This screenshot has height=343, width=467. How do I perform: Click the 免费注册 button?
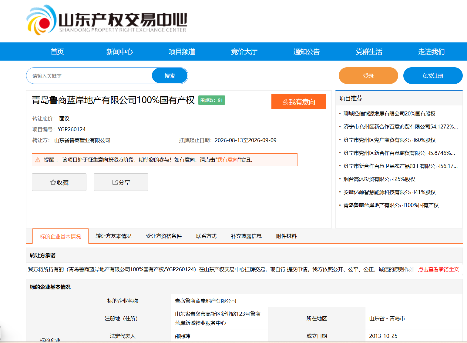tap(433, 76)
